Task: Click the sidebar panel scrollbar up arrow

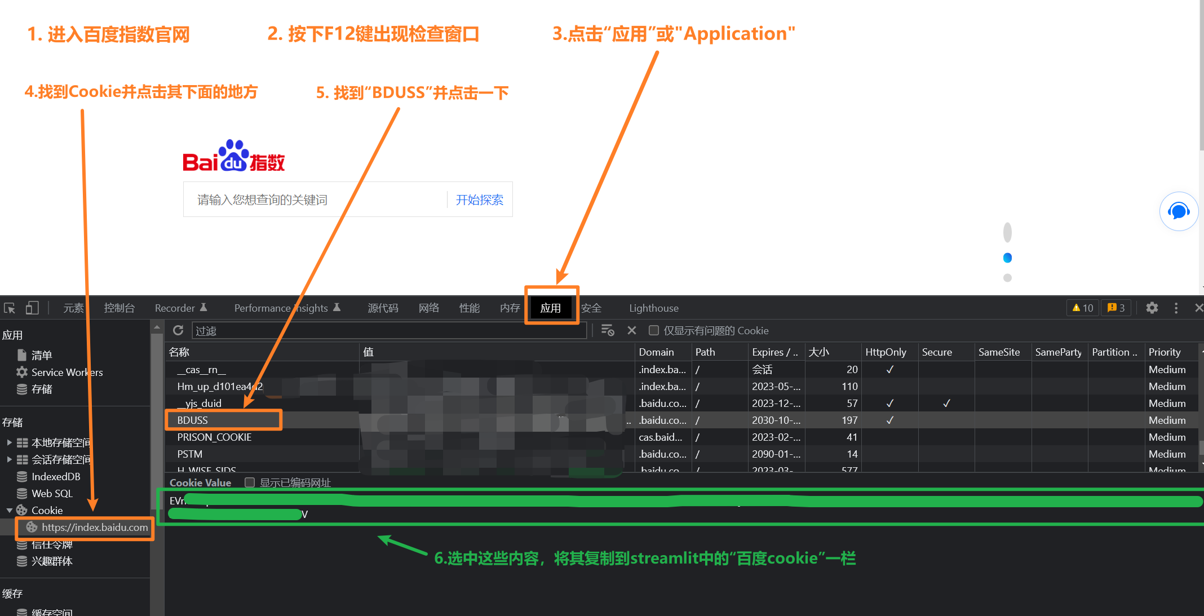Action: click(x=157, y=327)
